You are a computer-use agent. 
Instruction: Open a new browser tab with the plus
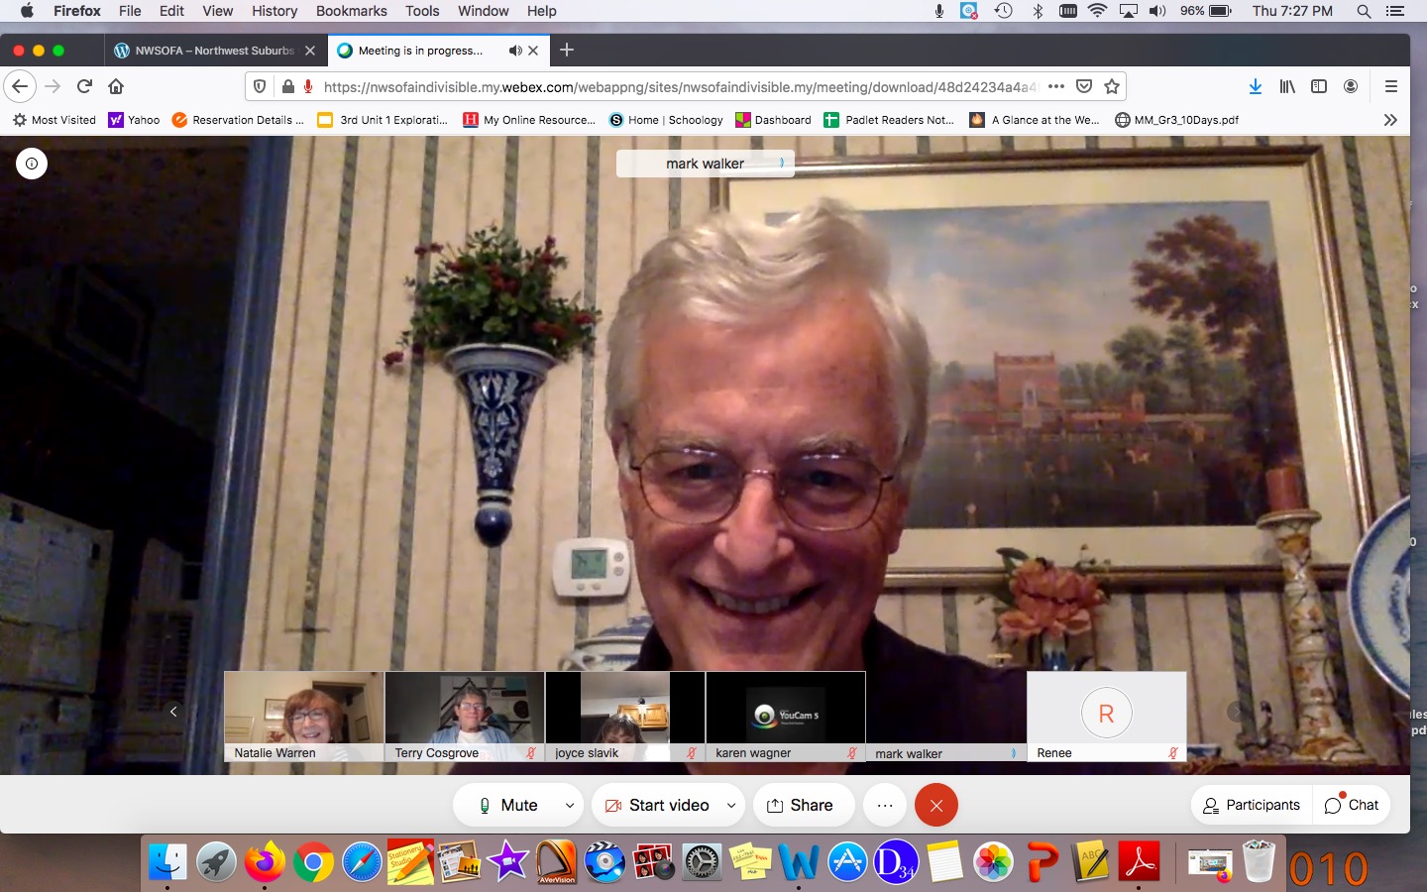567,51
